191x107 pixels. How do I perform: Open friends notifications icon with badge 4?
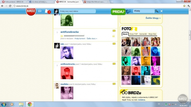tap(47, 11)
